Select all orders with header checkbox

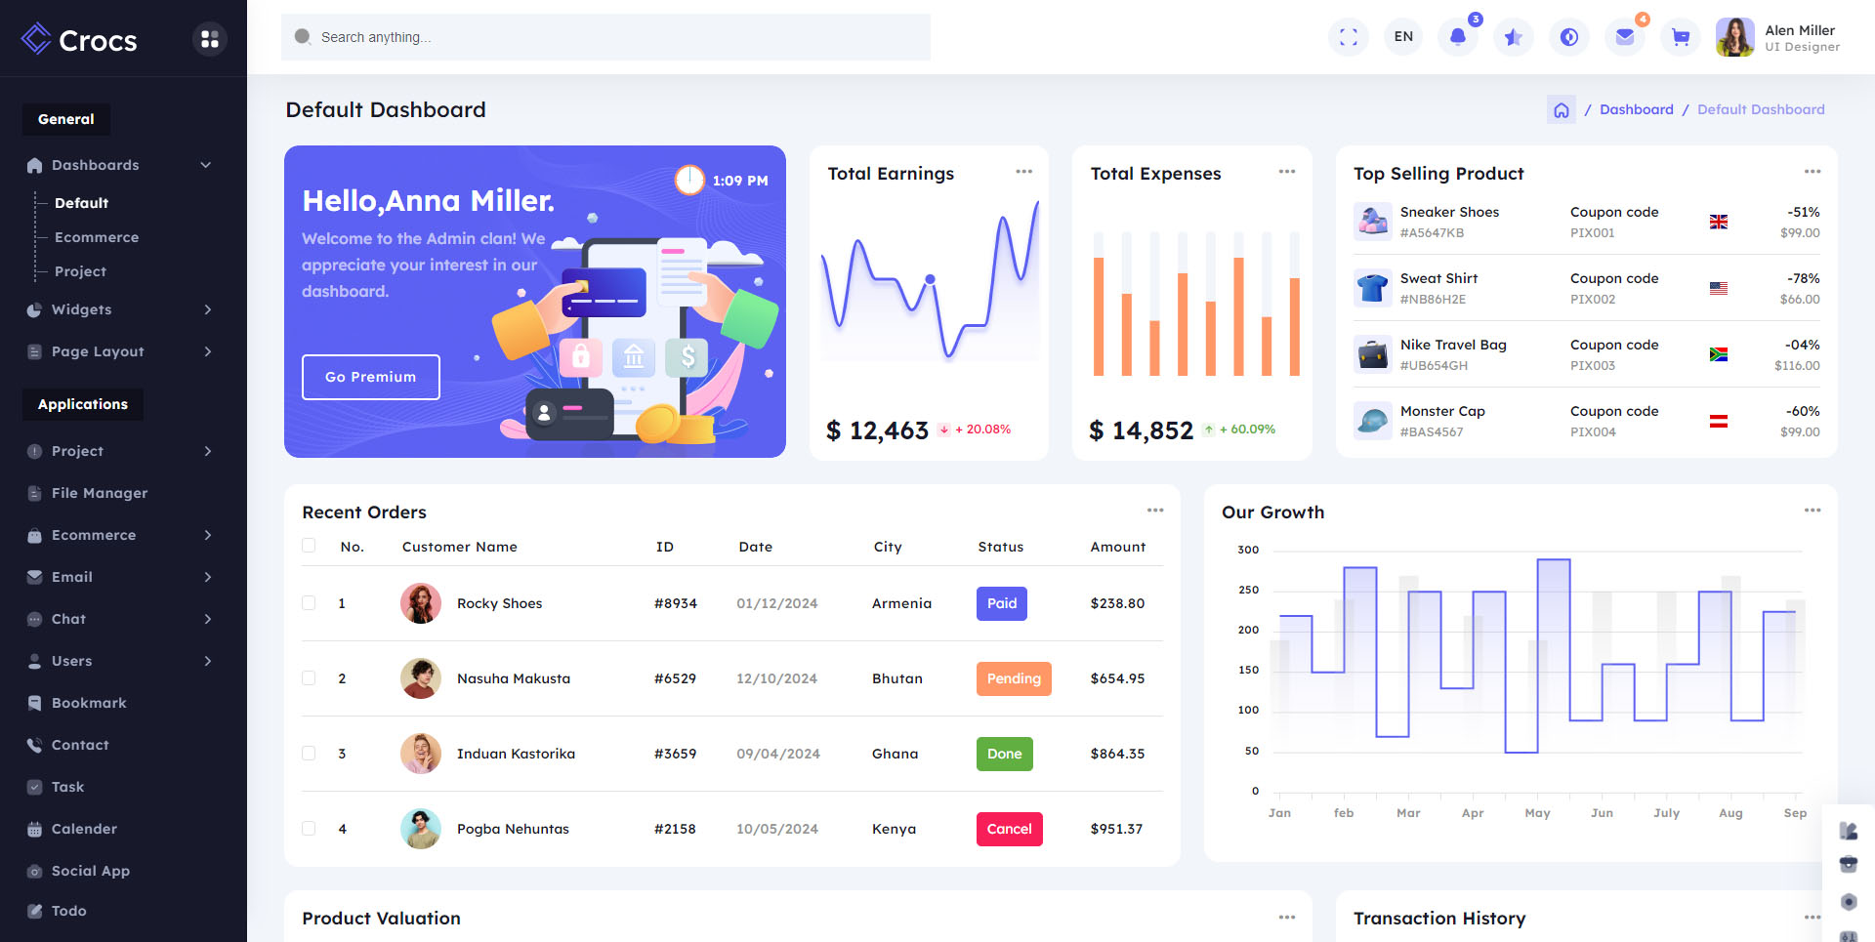pyautogui.click(x=309, y=546)
